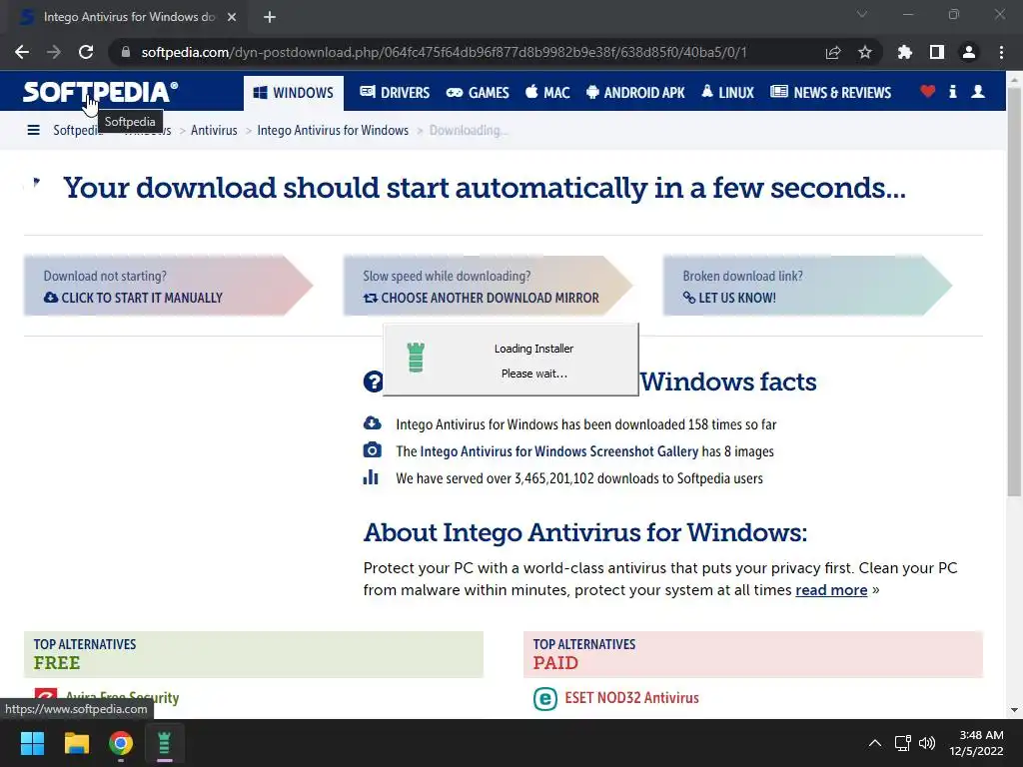Screen dimensions: 1023x767
Task: Choose another download mirror
Action: 481,298
